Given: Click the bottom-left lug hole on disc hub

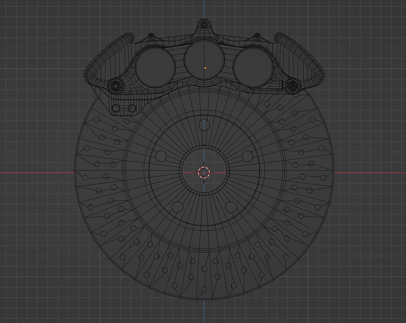Looking at the screenshot, I should point(177,207).
